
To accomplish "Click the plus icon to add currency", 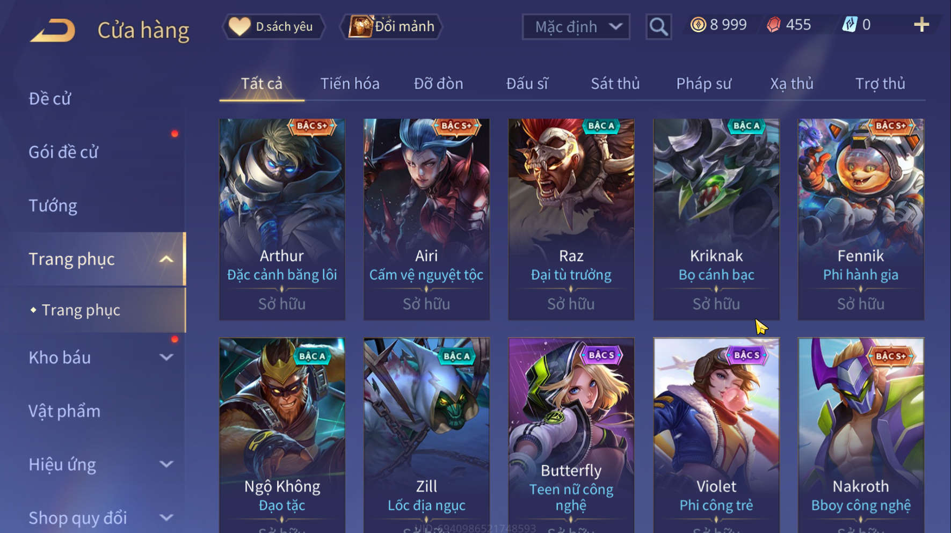I will tap(921, 25).
